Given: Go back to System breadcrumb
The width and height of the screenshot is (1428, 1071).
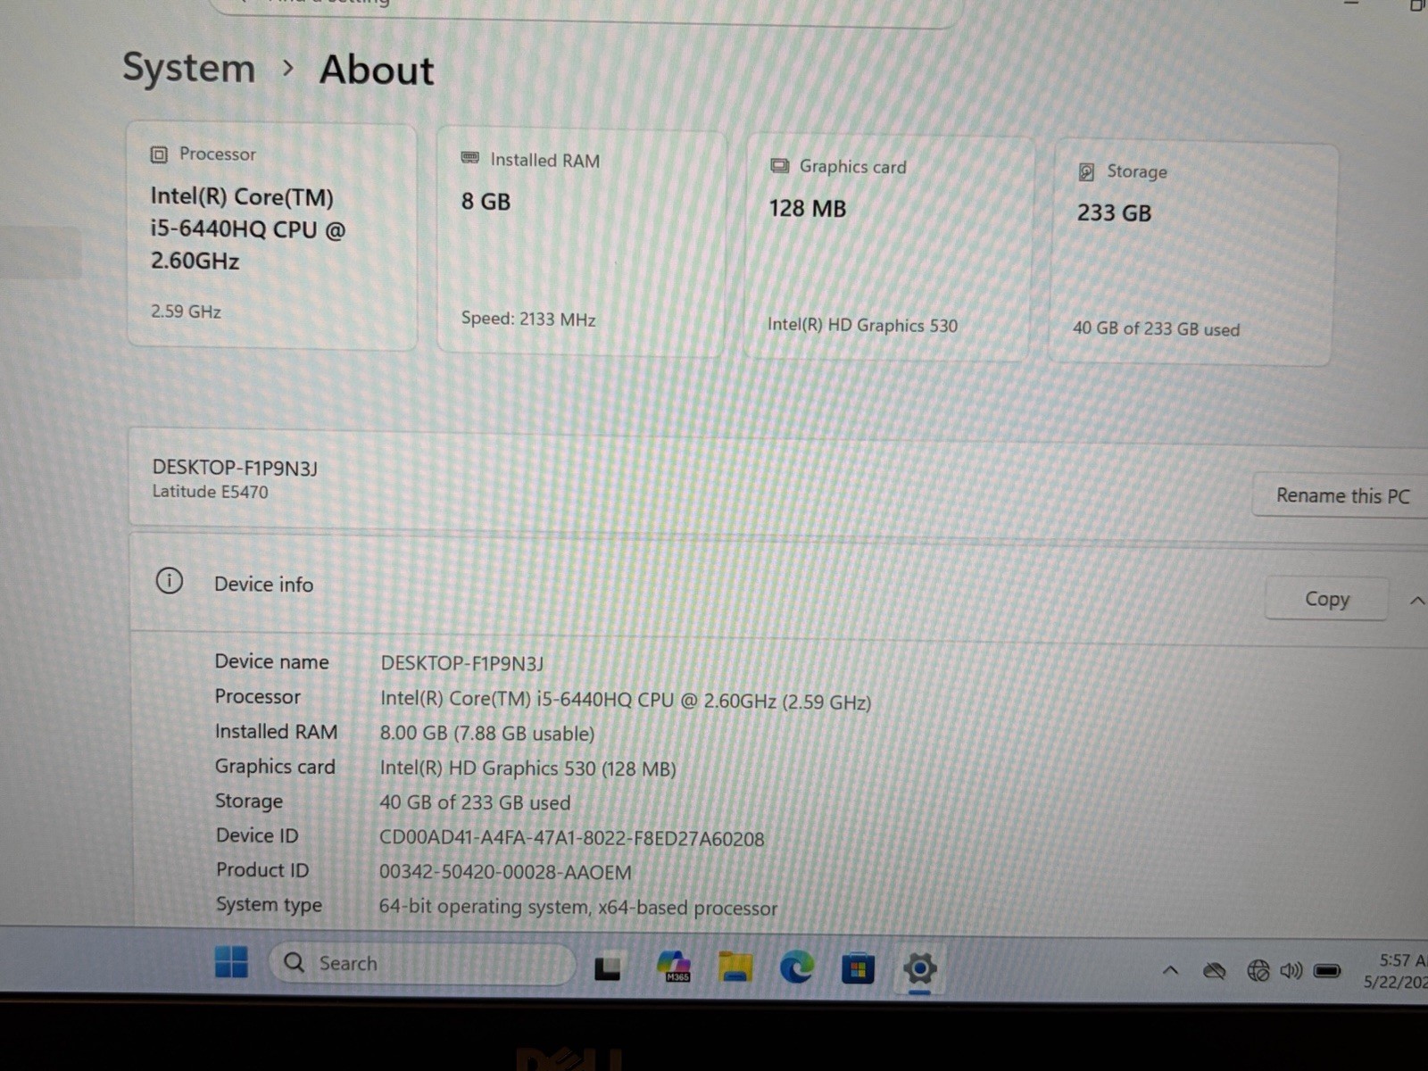Looking at the screenshot, I should pyautogui.click(x=188, y=68).
